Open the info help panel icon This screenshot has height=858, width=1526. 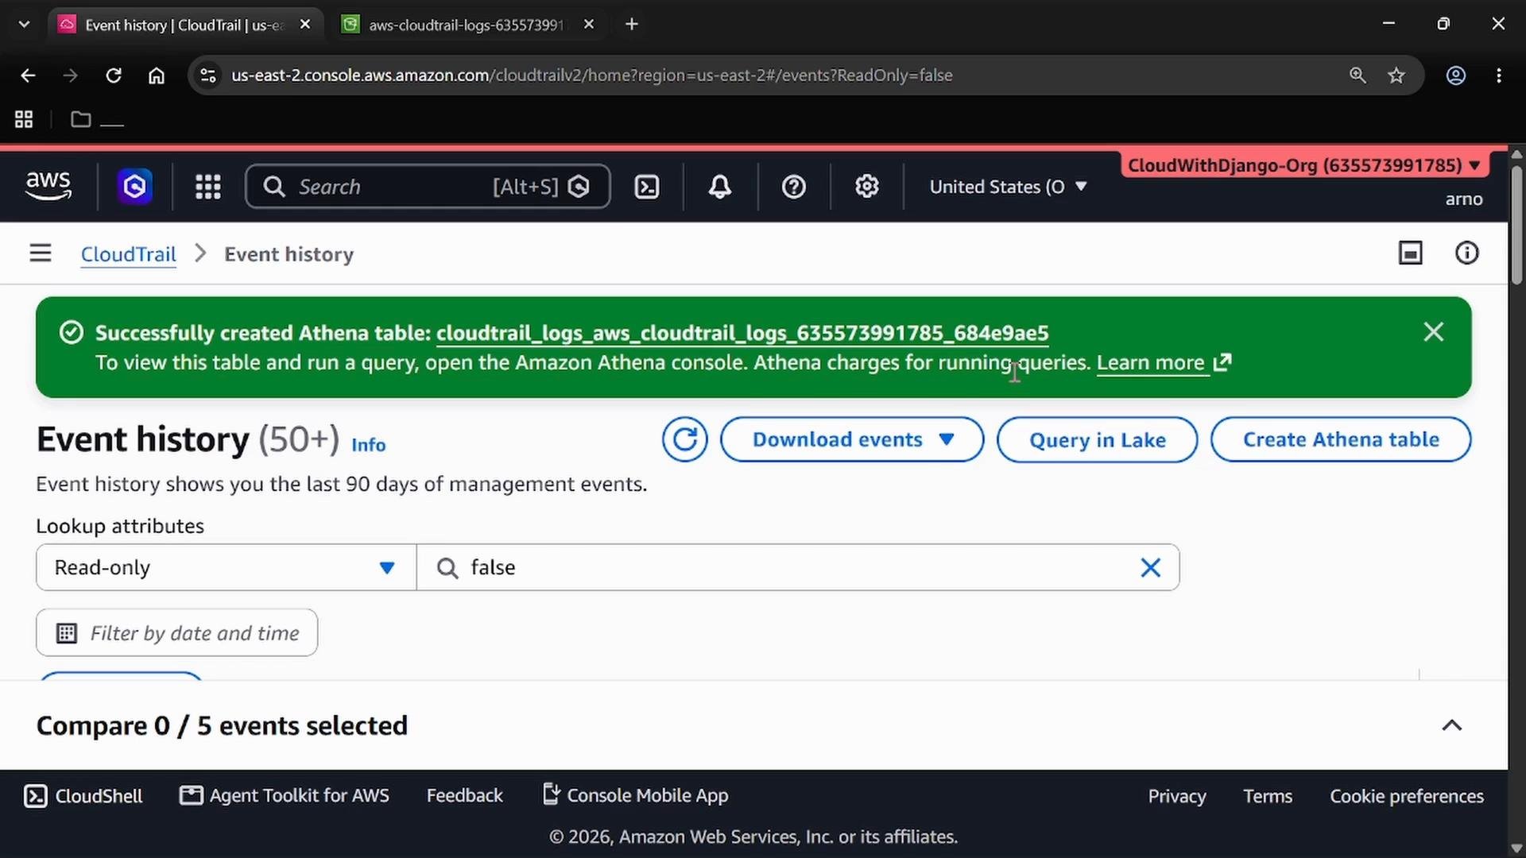pyautogui.click(x=1467, y=253)
